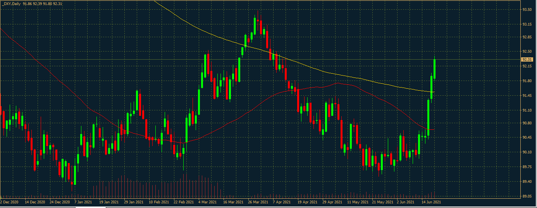Select the 92.15 price axis label
The height and width of the screenshot is (208, 537).
(527, 66)
